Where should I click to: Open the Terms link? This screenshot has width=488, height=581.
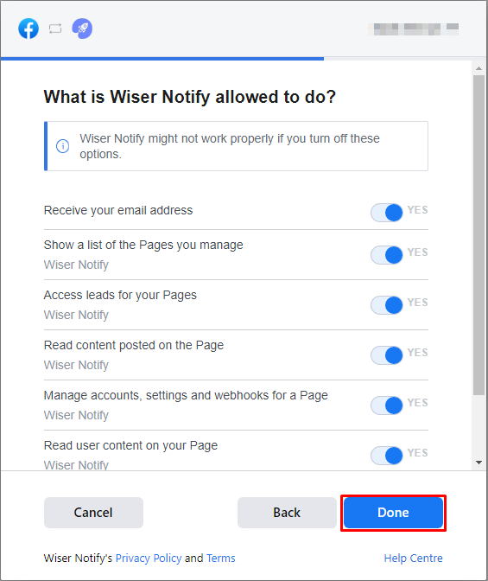click(x=220, y=558)
